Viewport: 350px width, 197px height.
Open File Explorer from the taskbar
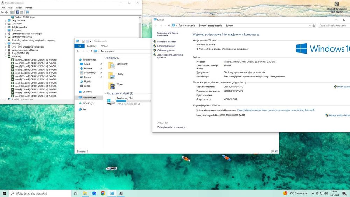tap(85, 193)
